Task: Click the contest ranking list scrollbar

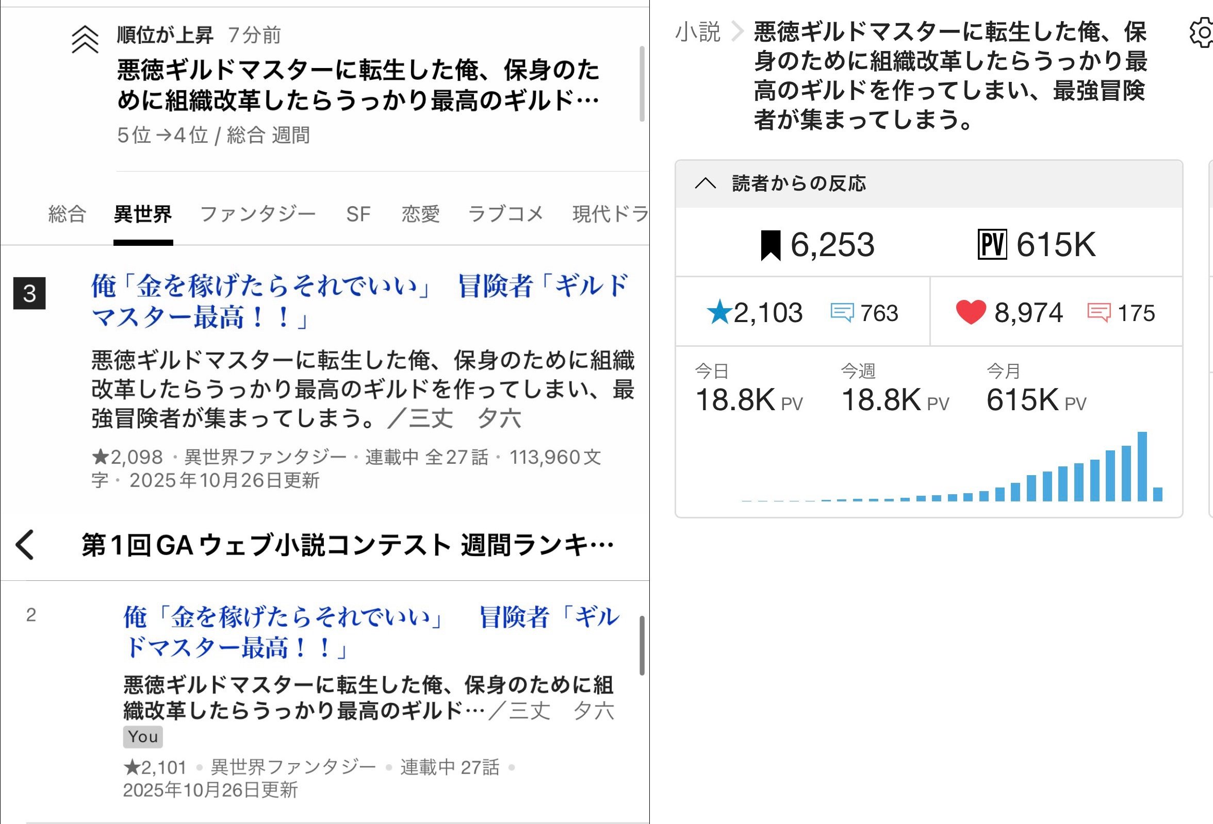Action: click(642, 646)
